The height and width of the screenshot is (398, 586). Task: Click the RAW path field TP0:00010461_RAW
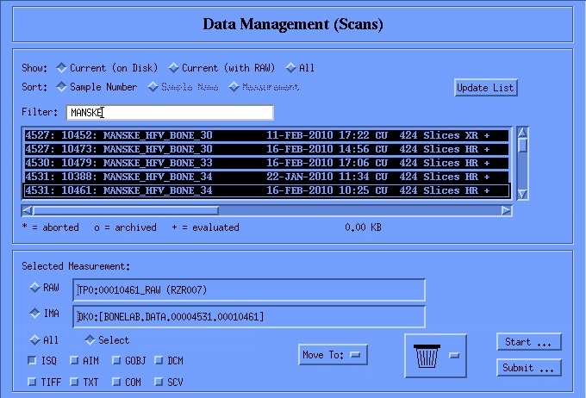[249, 290]
